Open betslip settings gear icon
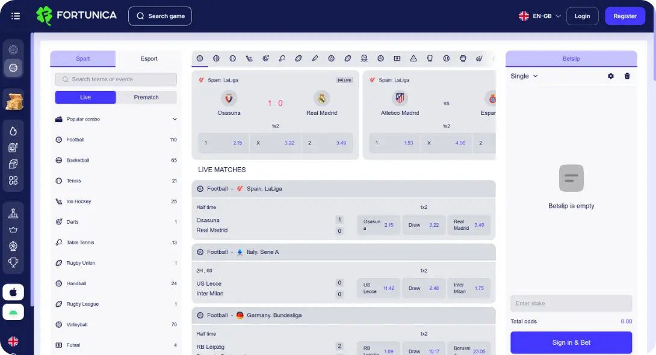The width and height of the screenshot is (656, 355). click(611, 76)
